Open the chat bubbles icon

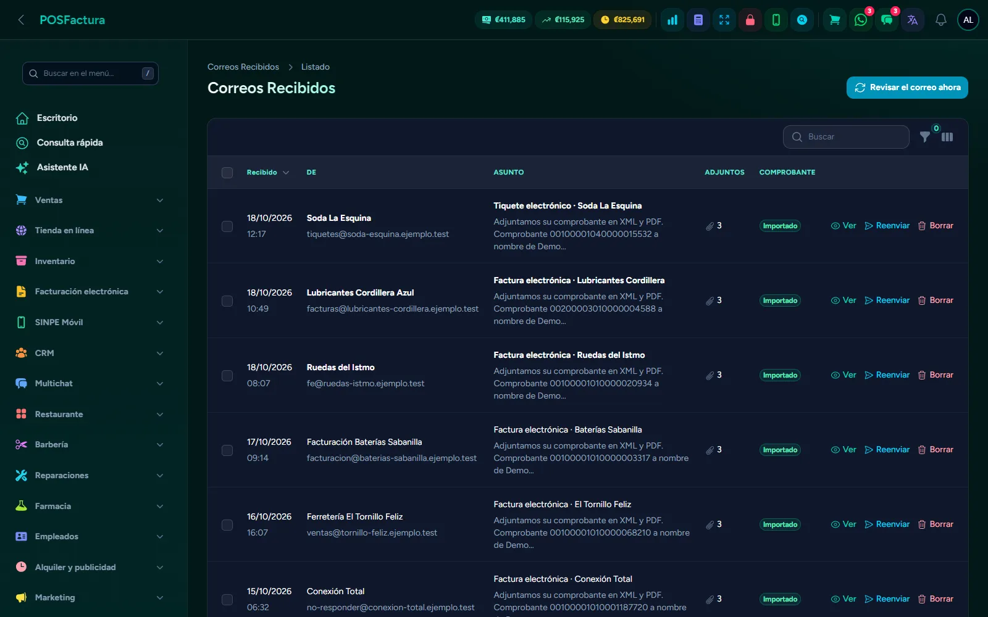887,20
